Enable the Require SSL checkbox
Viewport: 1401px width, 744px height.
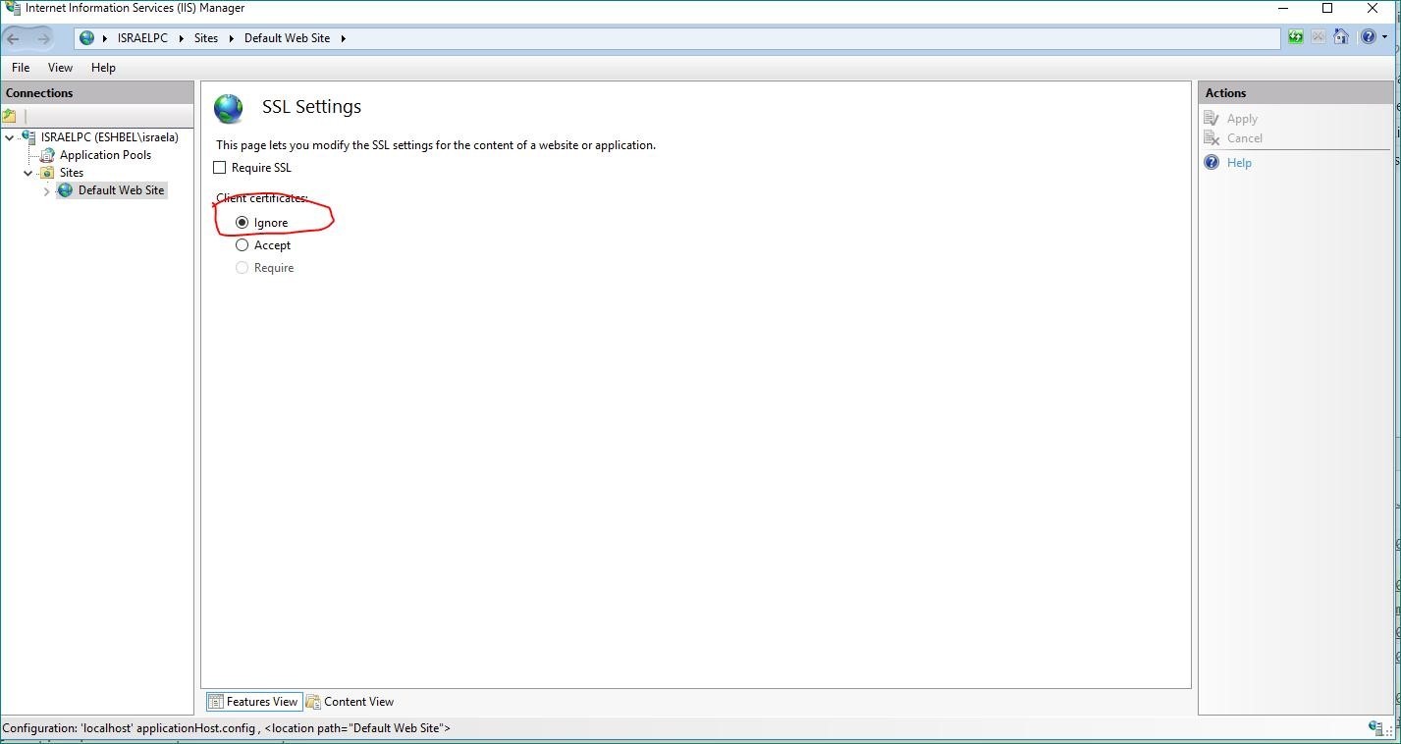(x=220, y=167)
